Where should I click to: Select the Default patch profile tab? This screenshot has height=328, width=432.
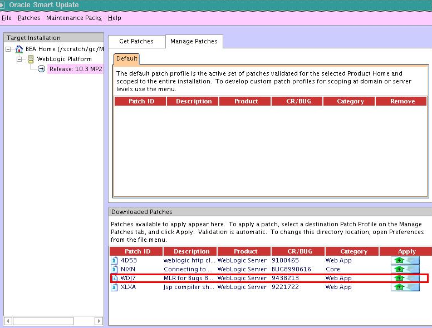[x=126, y=59]
